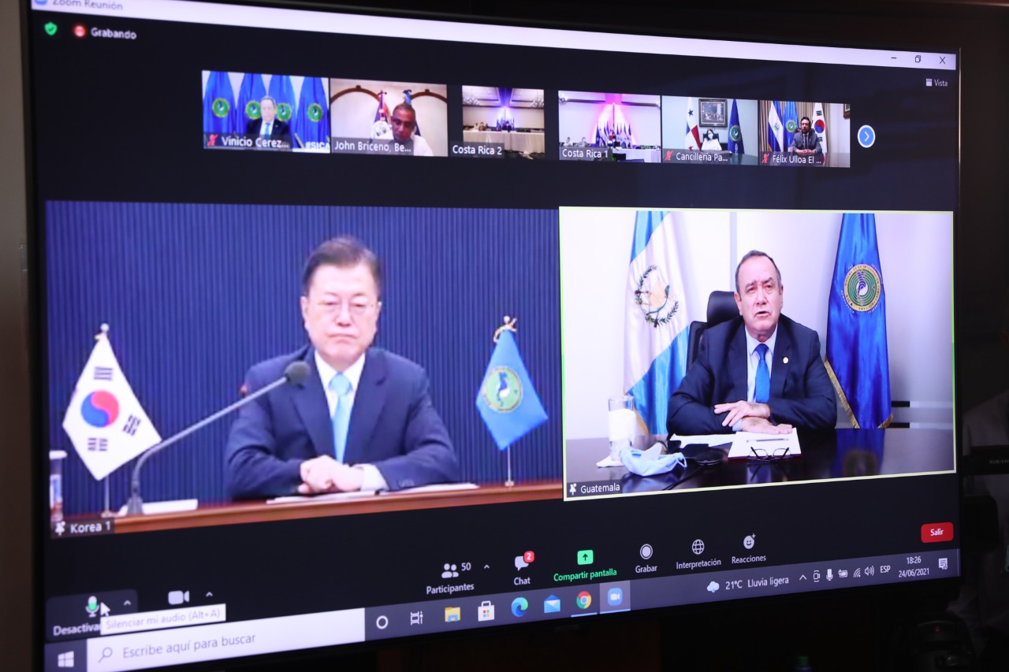This screenshot has height=672, width=1009.
Task: Open the Participantes panel
Action: (450, 577)
